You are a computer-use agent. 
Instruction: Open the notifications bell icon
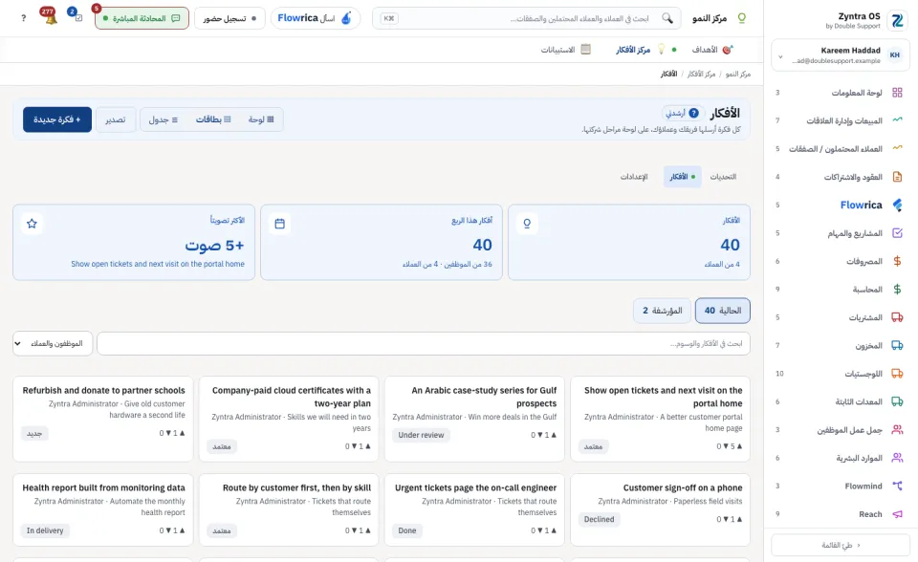[x=50, y=17]
